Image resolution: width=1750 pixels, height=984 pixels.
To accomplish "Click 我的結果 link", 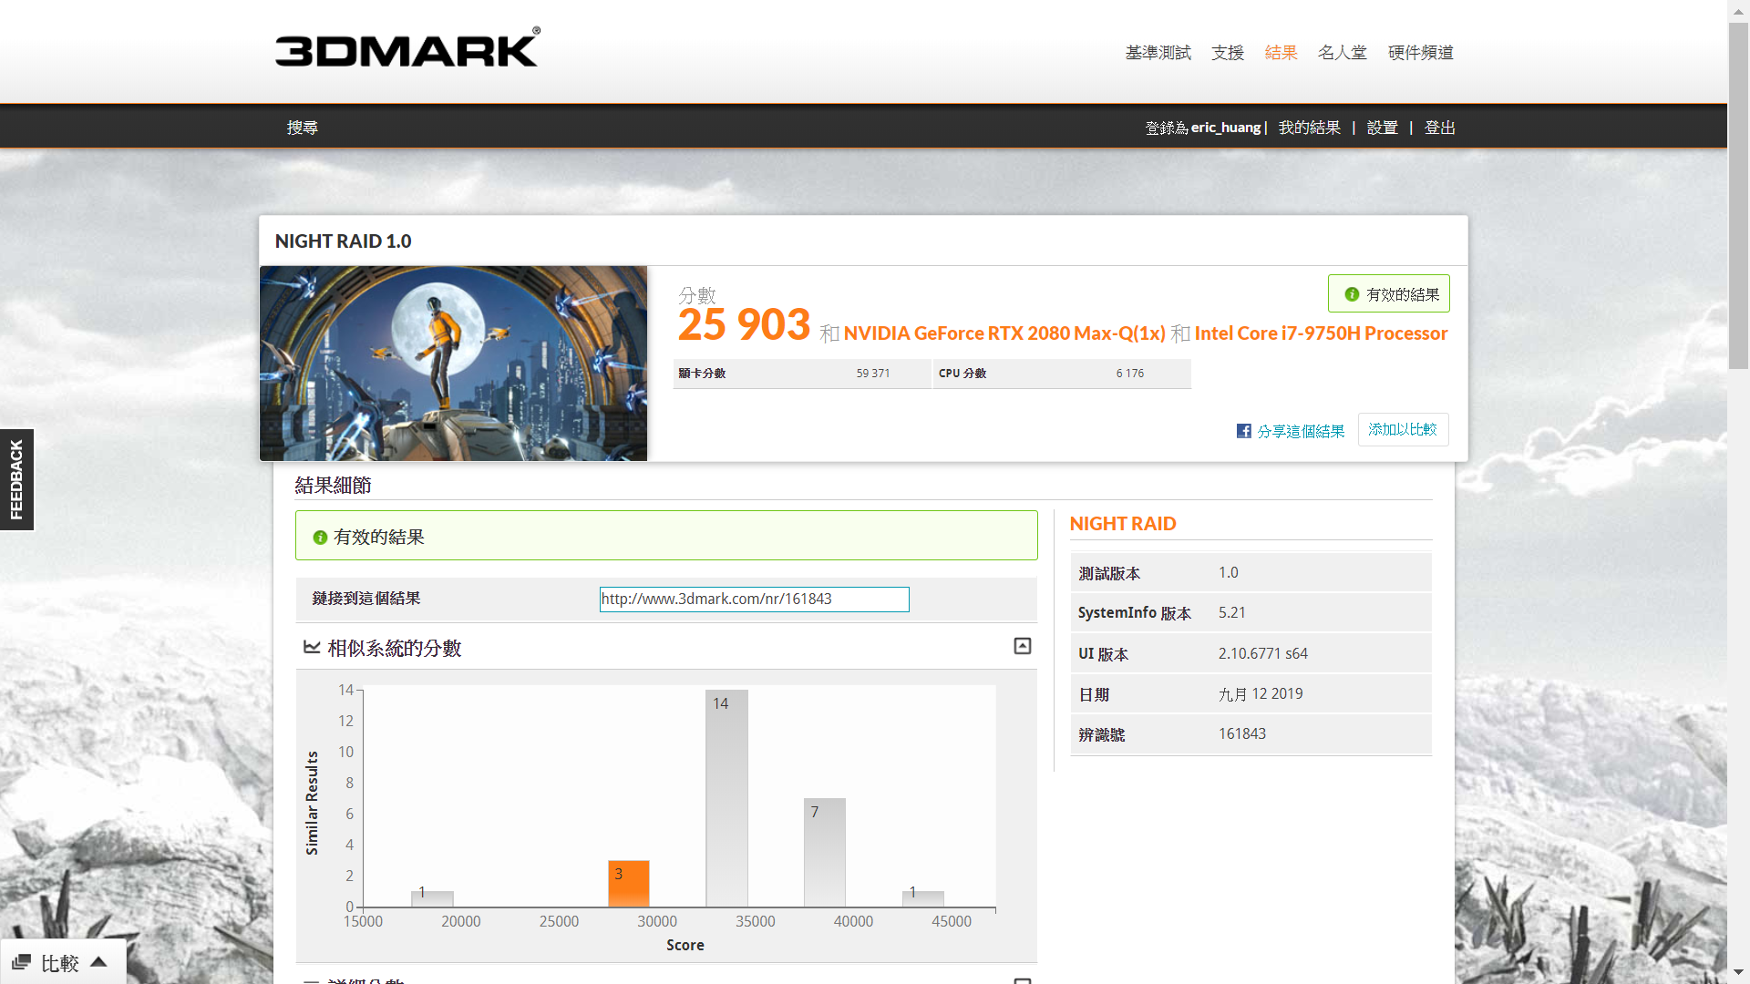I will coord(1309,128).
